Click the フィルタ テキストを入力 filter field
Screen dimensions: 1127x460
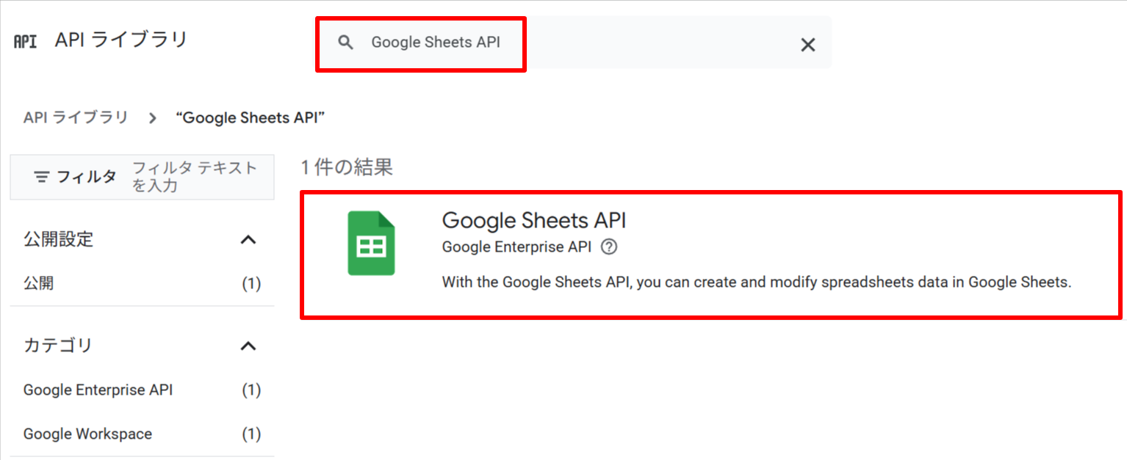(195, 177)
